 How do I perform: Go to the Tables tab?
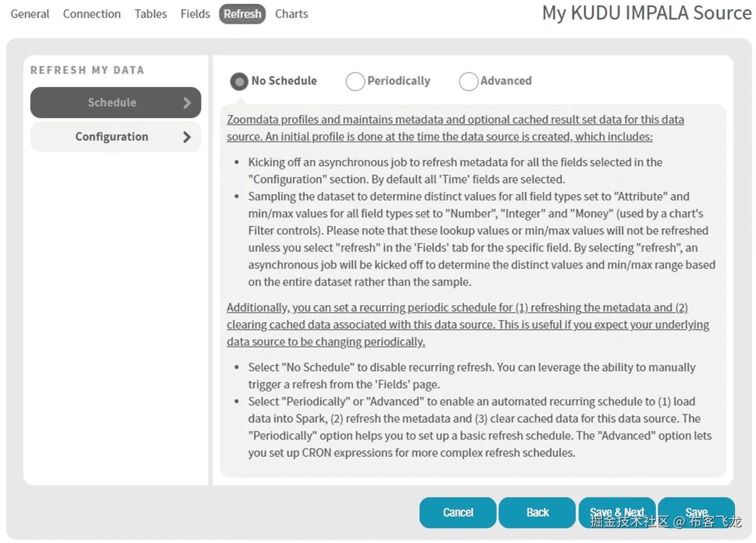coord(151,14)
